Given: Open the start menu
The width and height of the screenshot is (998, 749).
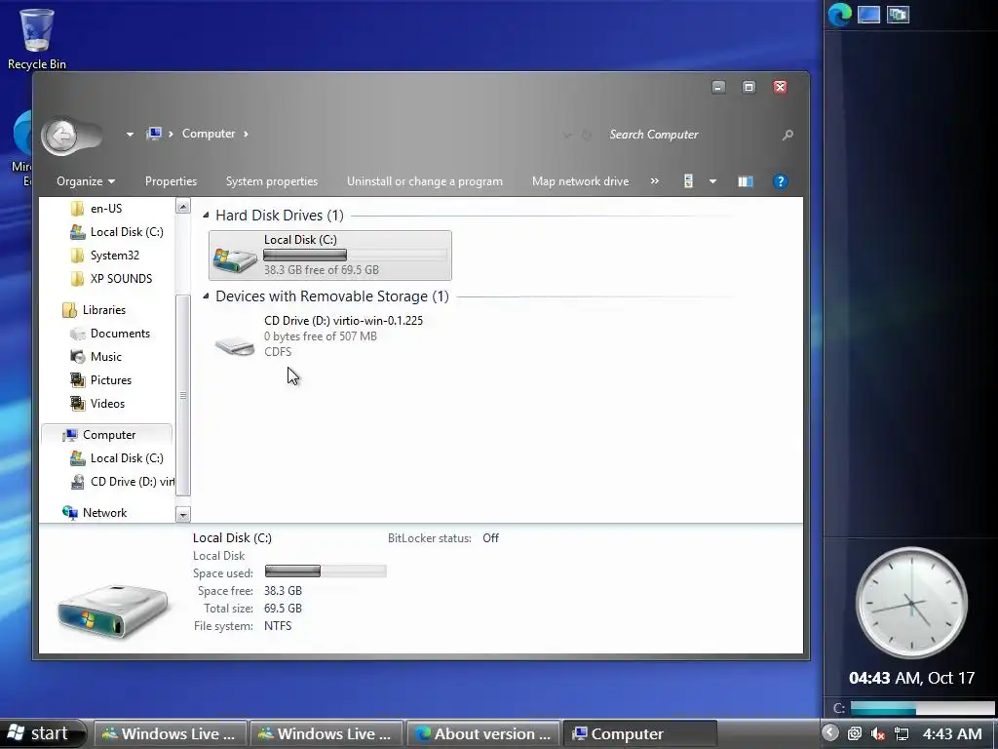Looking at the screenshot, I should pos(41,733).
